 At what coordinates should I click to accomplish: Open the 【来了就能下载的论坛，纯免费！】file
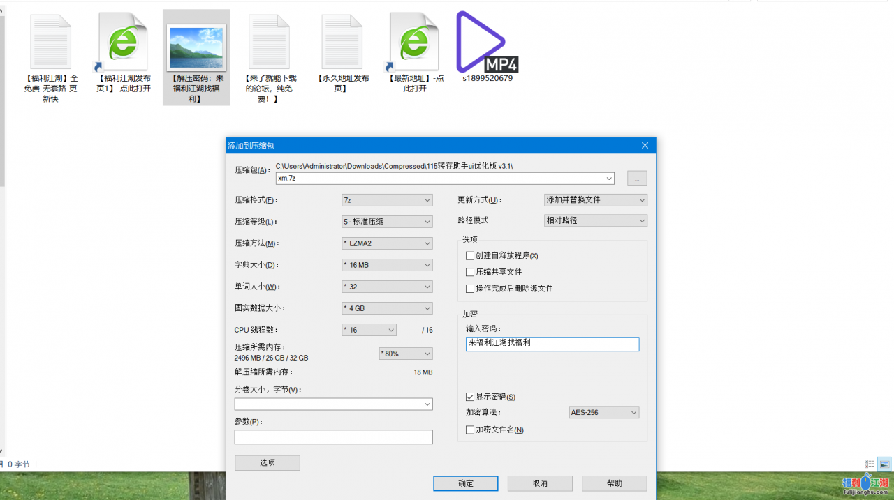point(269,40)
